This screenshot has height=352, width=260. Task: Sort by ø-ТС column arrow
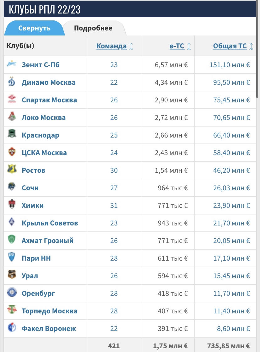click(189, 46)
